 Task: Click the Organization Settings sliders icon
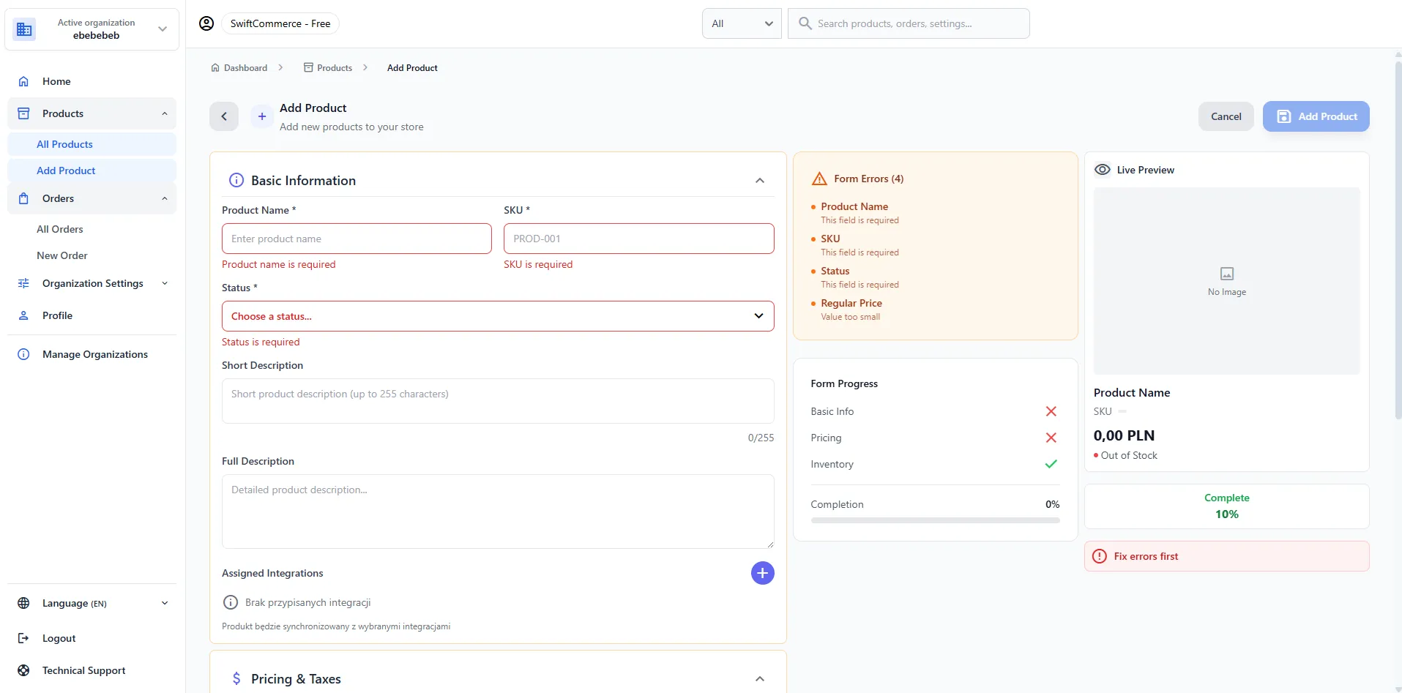pos(24,283)
